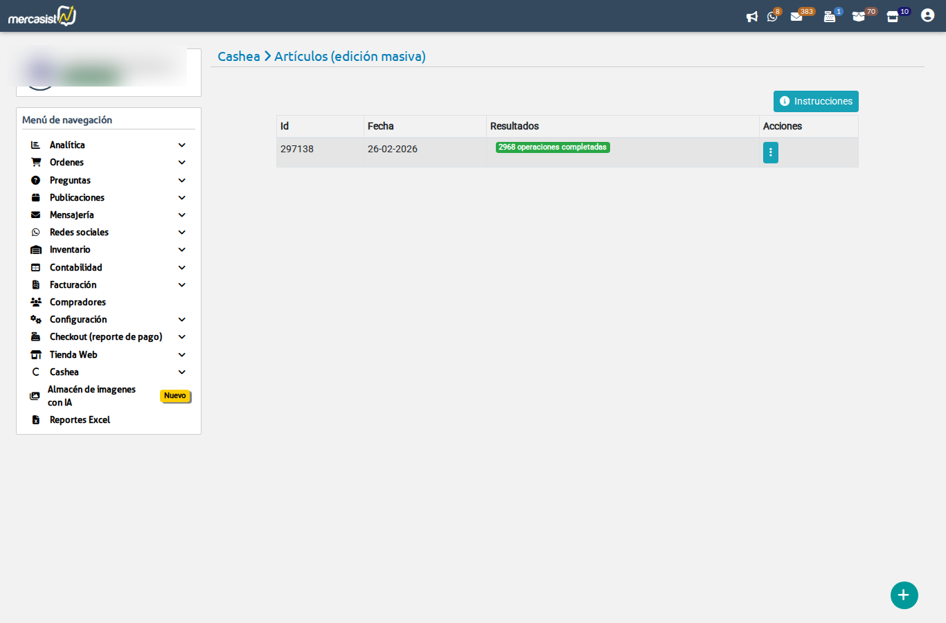Click the cash register icon
Image resolution: width=946 pixels, height=623 pixels.
(x=829, y=17)
